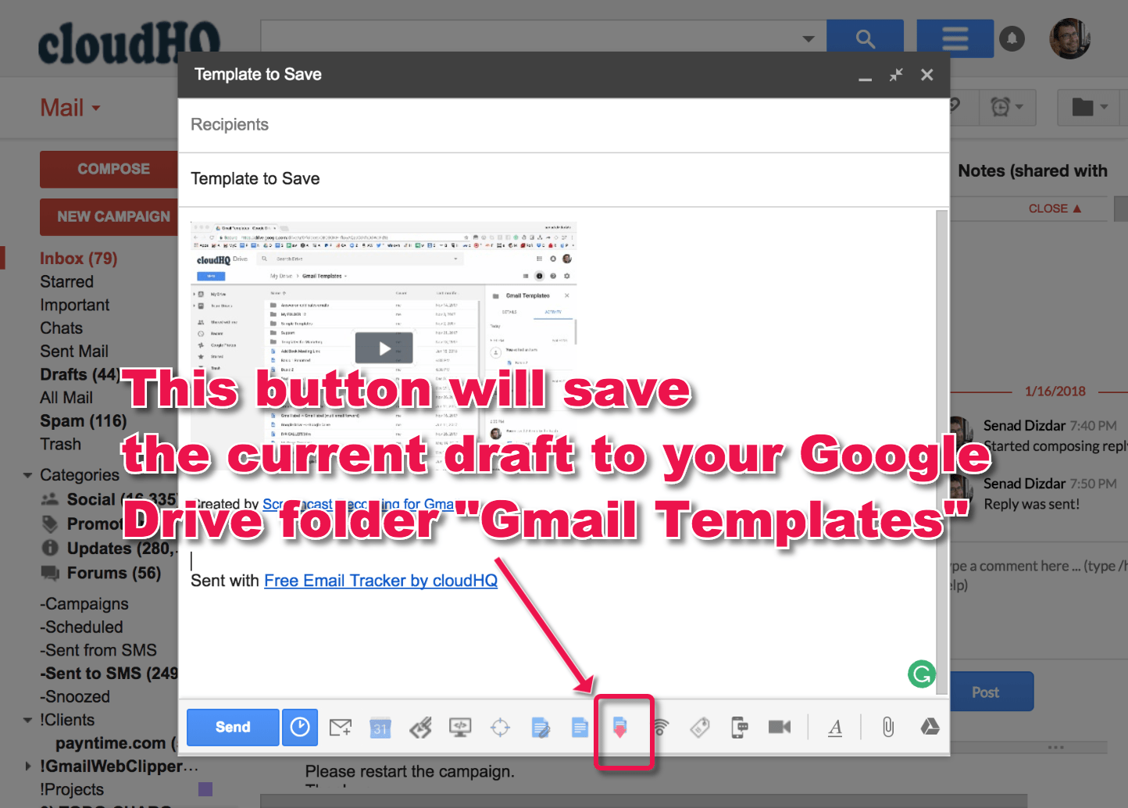This screenshot has height=808, width=1128.
Task: Expand the !GmailWebClipper tree item
Action: [x=28, y=767]
